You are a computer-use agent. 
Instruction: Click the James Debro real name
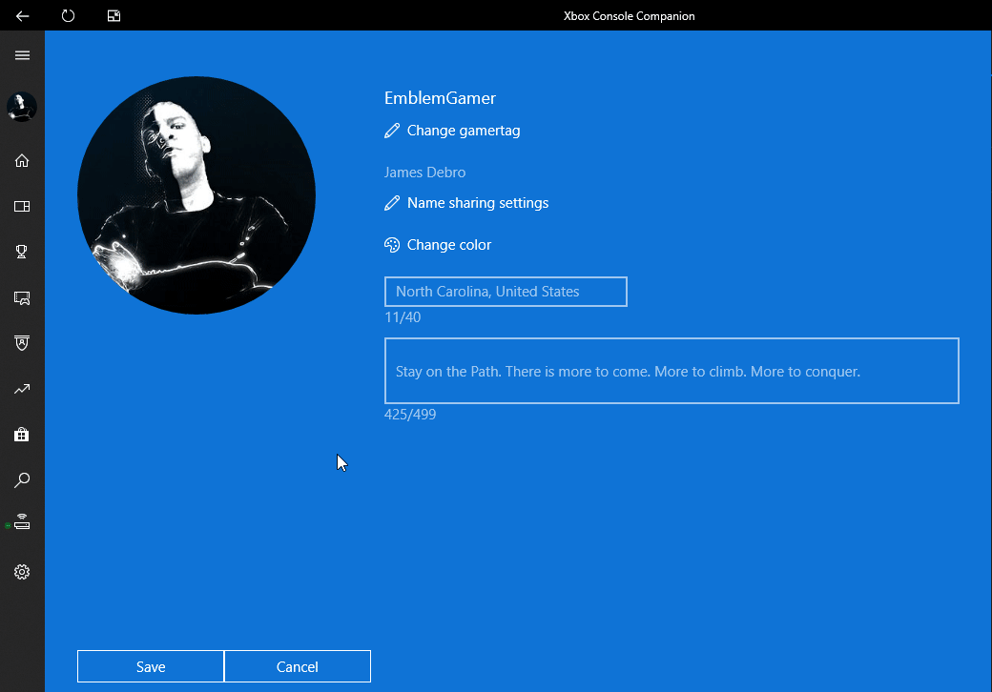[425, 173]
